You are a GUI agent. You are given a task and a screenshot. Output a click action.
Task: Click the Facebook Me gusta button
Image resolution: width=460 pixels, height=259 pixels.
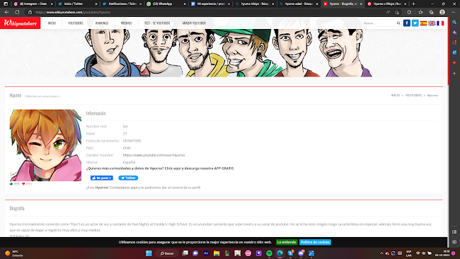coord(101,178)
